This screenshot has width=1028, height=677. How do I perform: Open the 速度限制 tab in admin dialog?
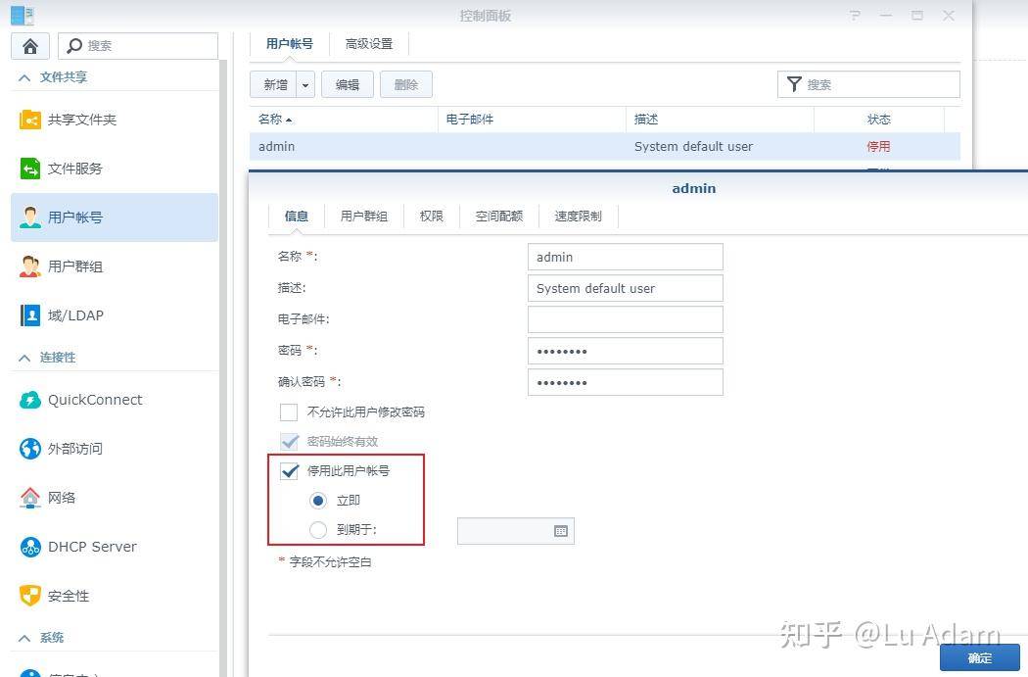pyautogui.click(x=579, y=216)
